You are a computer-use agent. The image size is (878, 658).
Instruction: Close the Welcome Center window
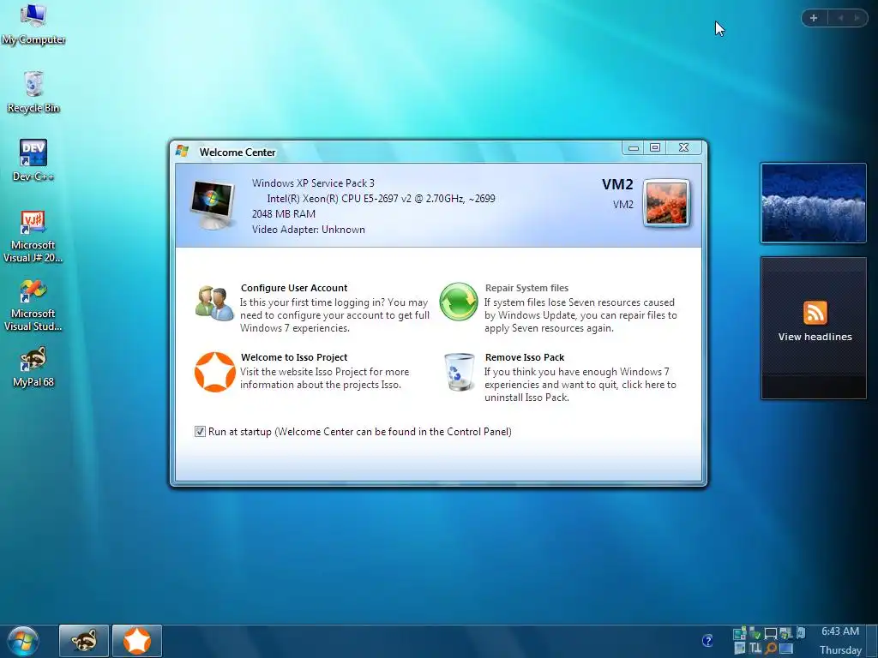tap(683, 147)
